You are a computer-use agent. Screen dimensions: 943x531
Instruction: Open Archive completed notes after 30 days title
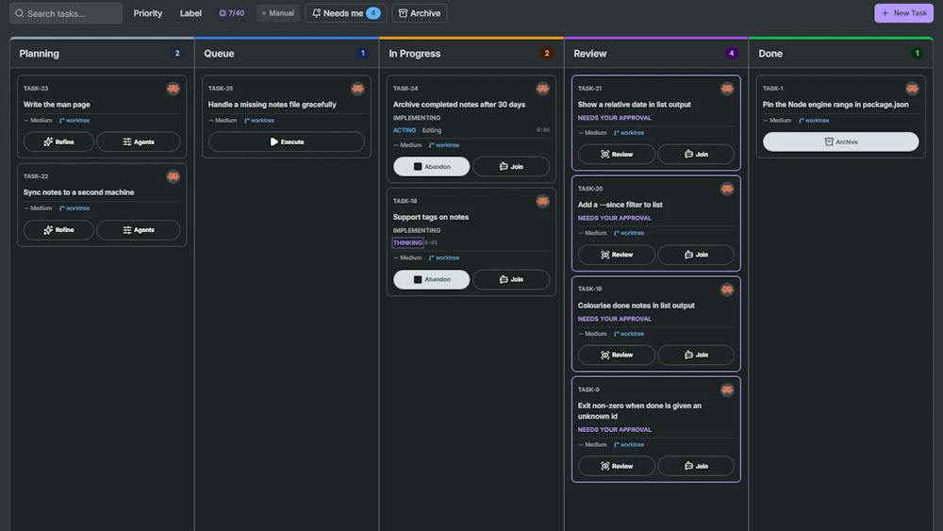459,105
